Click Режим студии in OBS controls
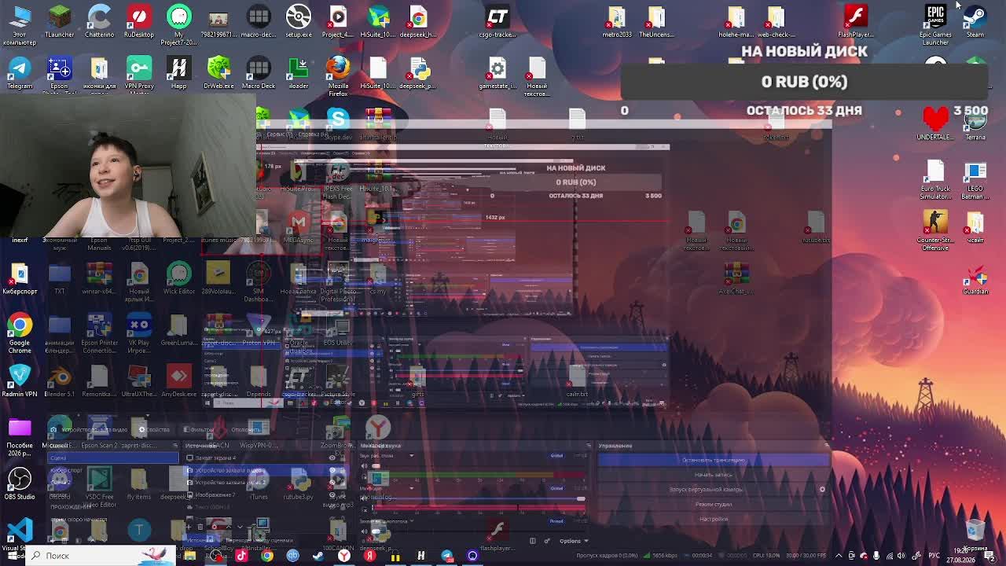The image size is (1006, 566). [x=713, y=504]
